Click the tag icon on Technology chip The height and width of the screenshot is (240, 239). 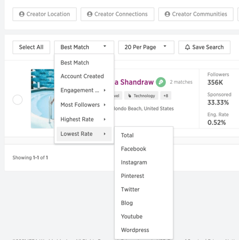[129, 96]
